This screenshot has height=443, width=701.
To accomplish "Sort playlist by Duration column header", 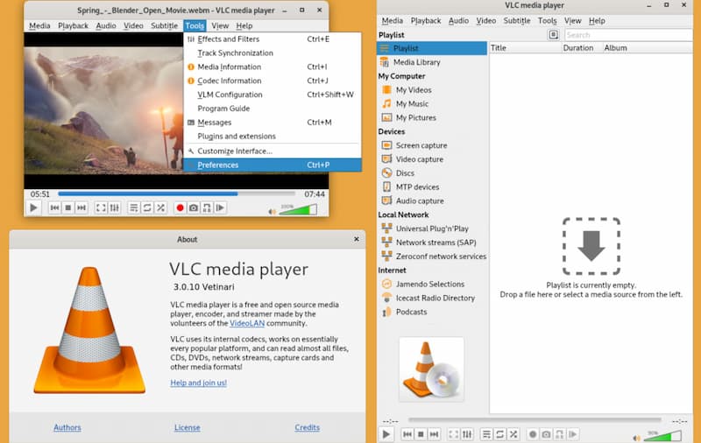I will click(x=582, y=48).
